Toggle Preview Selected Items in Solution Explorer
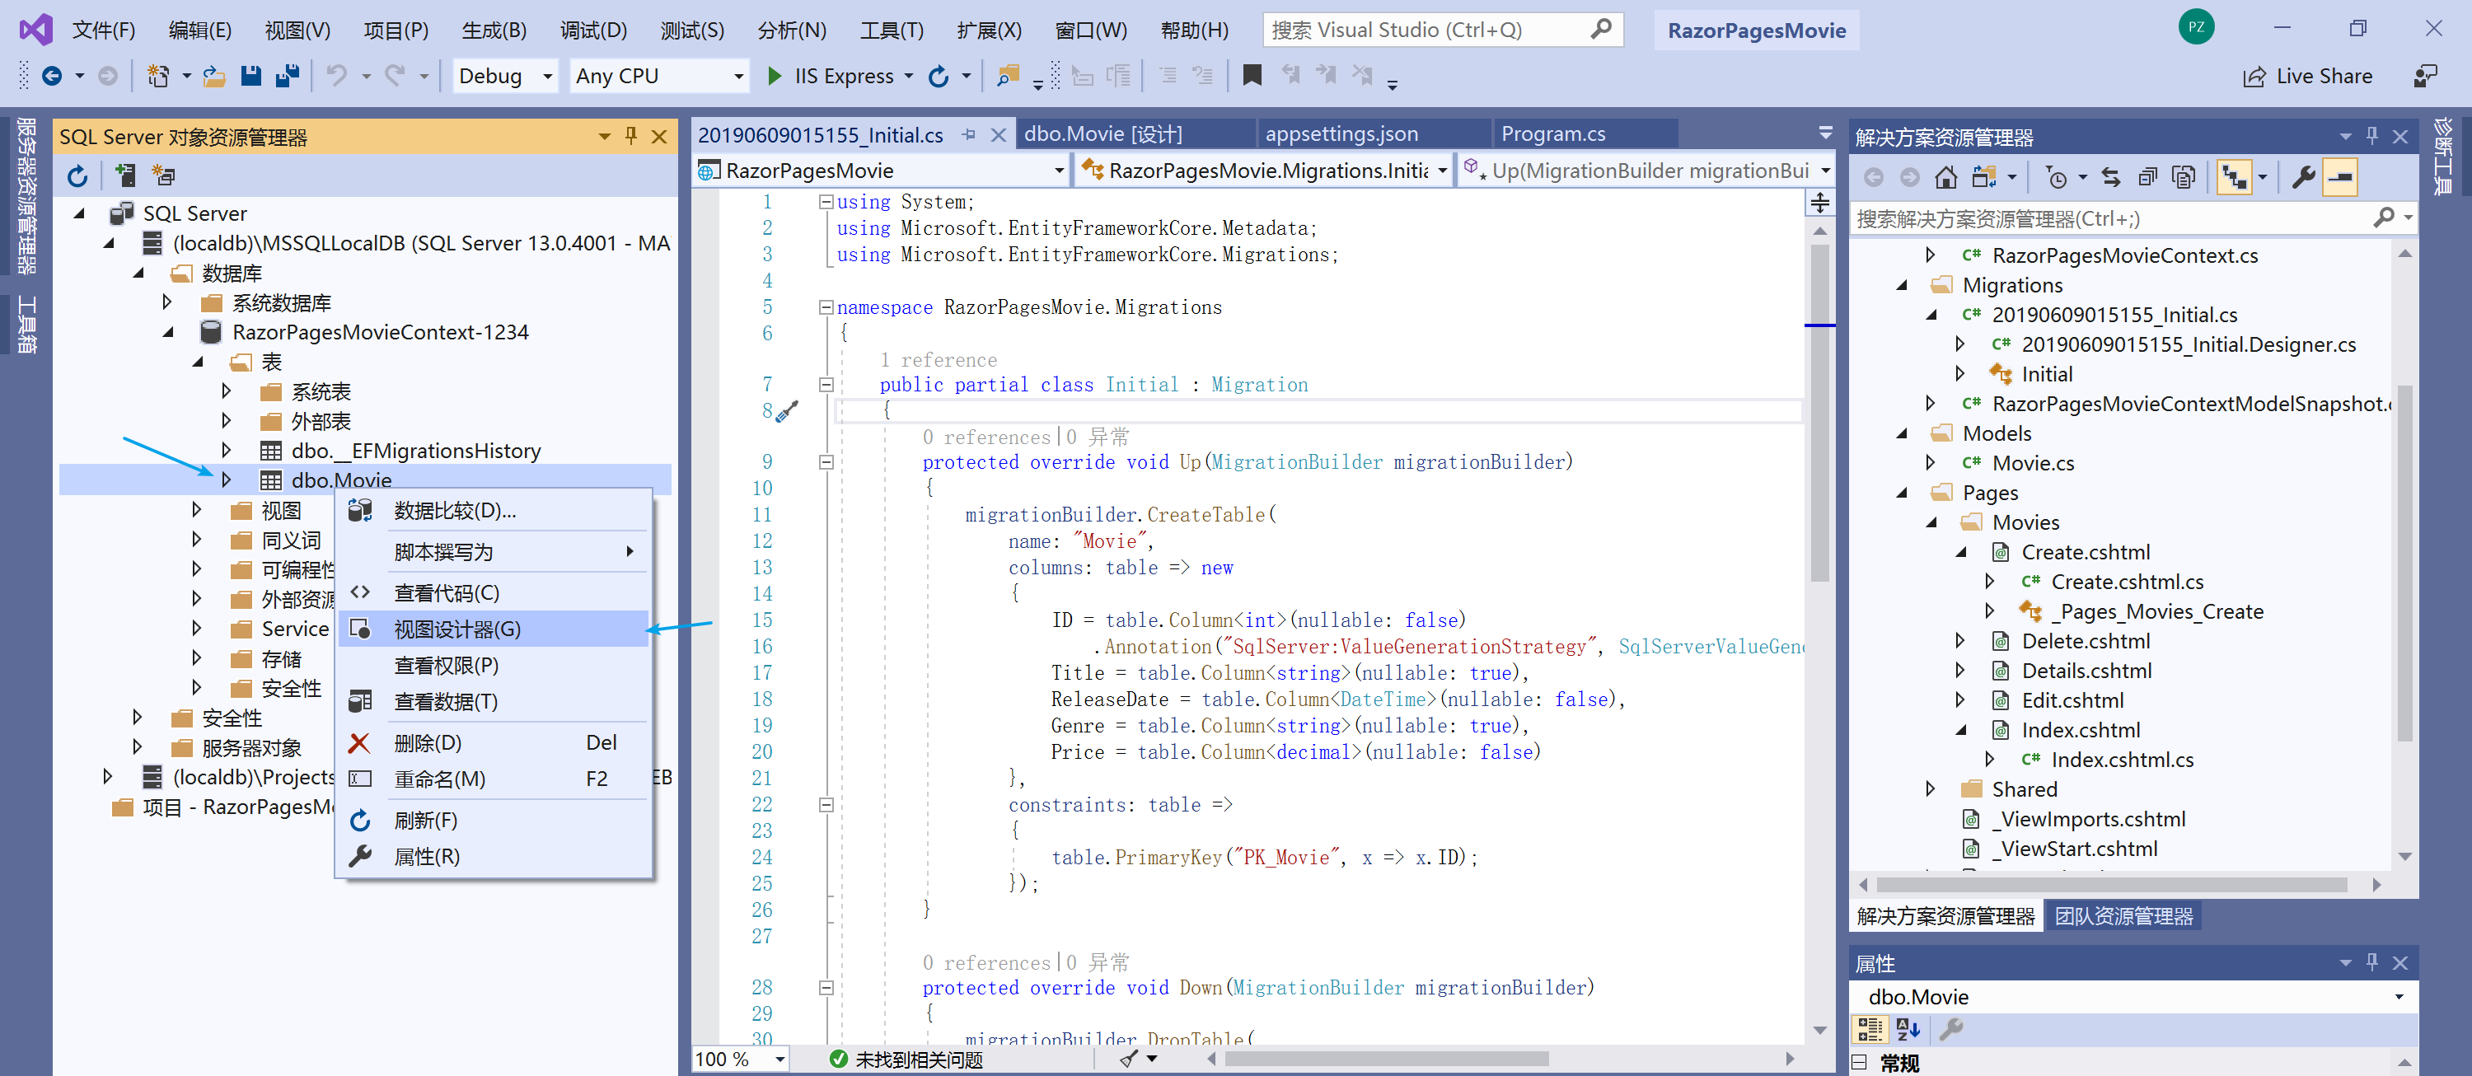Viewport: 2472px width, 1076px height. pyautogui.click(x=2339, y=178)
